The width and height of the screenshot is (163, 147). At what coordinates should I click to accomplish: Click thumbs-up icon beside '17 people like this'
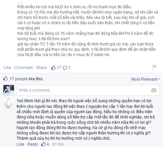click(x=6, y=79)
